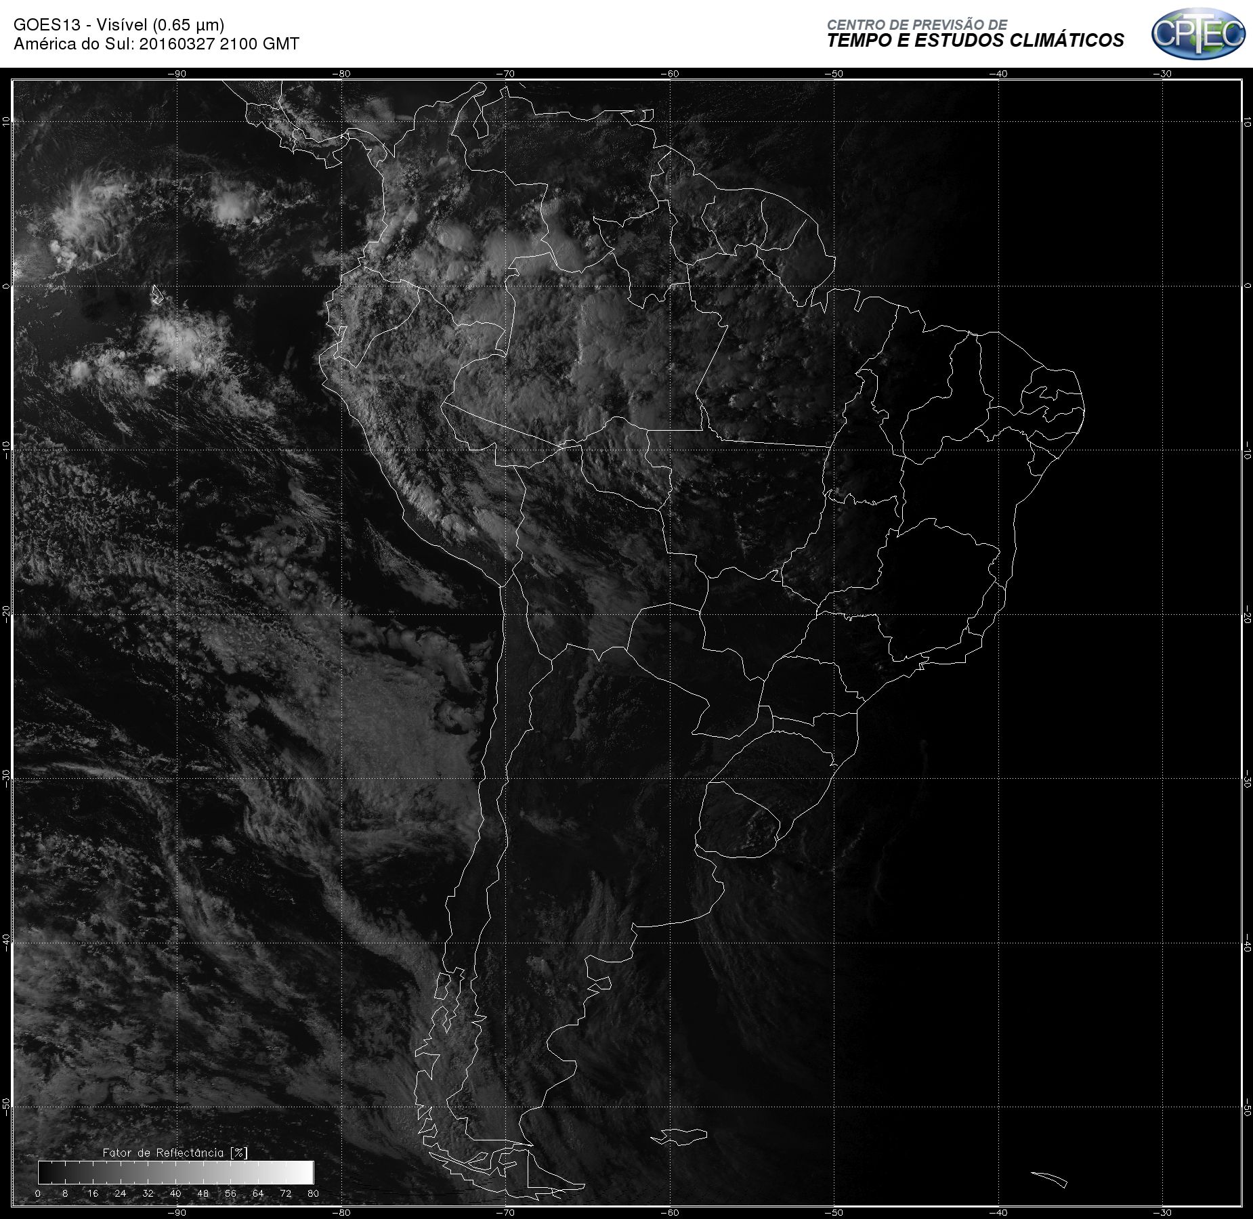1253x1219 pixels.
Task: Select 'América do Sul: 20160327 2100 GMT' text
Action: (156, 44)
